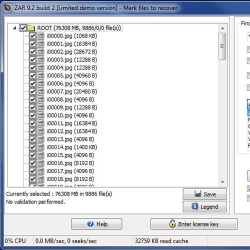Click the Save button
250x250 pixels.
click(x=205, y=194)
